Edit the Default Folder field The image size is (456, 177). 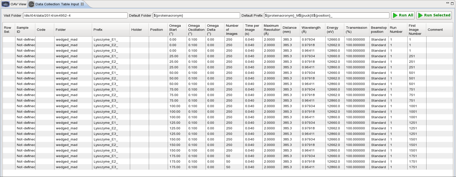[x=196, y=15]
